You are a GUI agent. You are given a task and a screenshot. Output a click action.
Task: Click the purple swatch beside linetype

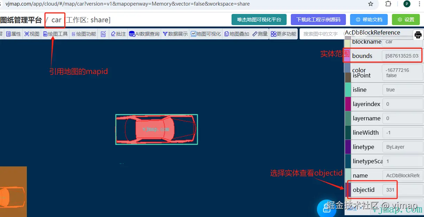(x=348, y=147)
